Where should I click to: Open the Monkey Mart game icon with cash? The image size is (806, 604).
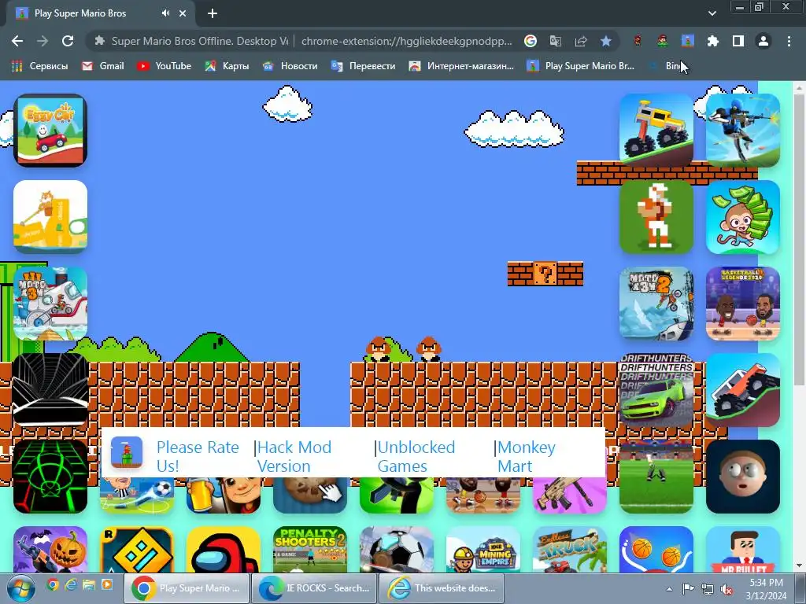[743, 217]
